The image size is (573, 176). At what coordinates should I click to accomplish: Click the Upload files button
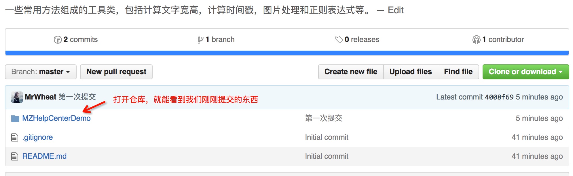[x=411, y=72]
